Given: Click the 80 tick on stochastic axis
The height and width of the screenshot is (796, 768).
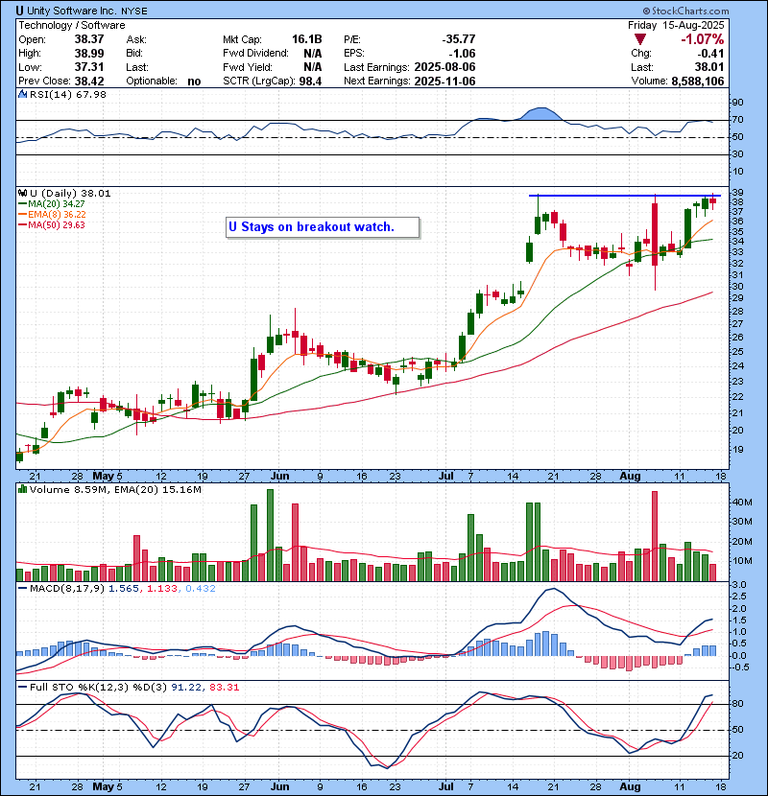Looking at the screenshot, I should [737, 704].
